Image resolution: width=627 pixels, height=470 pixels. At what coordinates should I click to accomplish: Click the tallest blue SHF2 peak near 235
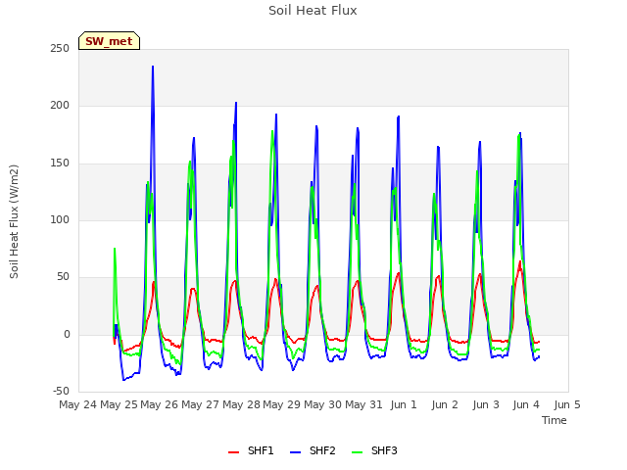[153, 67]
